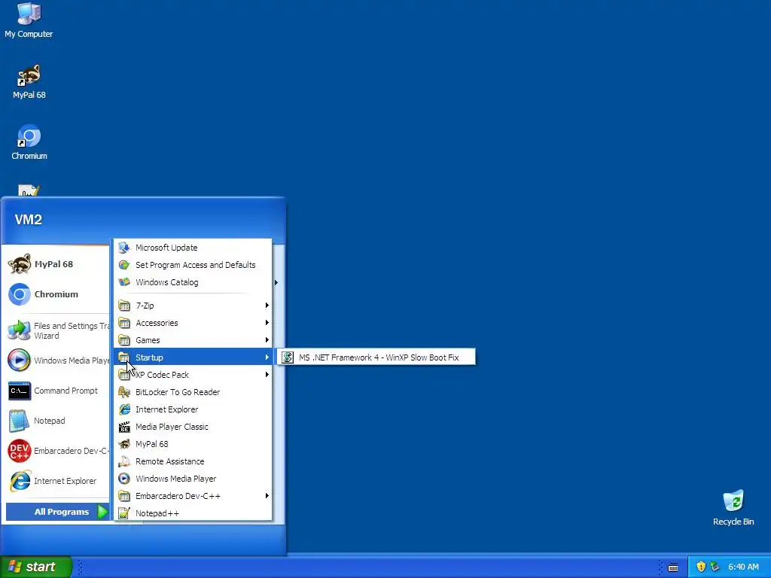Expand the Accessories submenu arrow
Screen dimensions: 771x578
[x=267, y=322]
